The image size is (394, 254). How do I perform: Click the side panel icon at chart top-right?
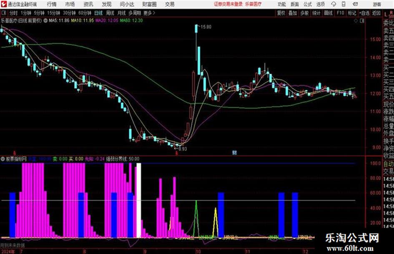(x=362, y=21)
